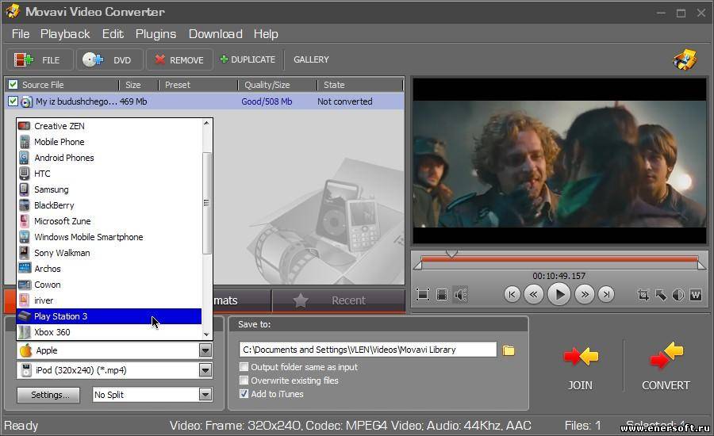The width and height of the screenshot is (714, 436).
Task: Choose Windows Mobile Smartphone from list
Action: coord(109,237)
